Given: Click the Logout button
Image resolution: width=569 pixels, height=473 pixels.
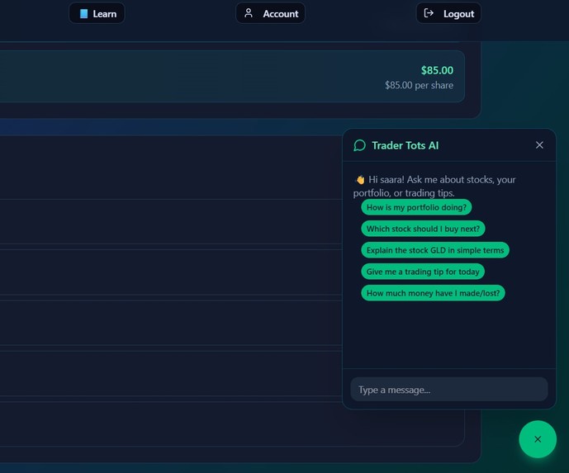Looking at the screenshot, I should (448, 13).
